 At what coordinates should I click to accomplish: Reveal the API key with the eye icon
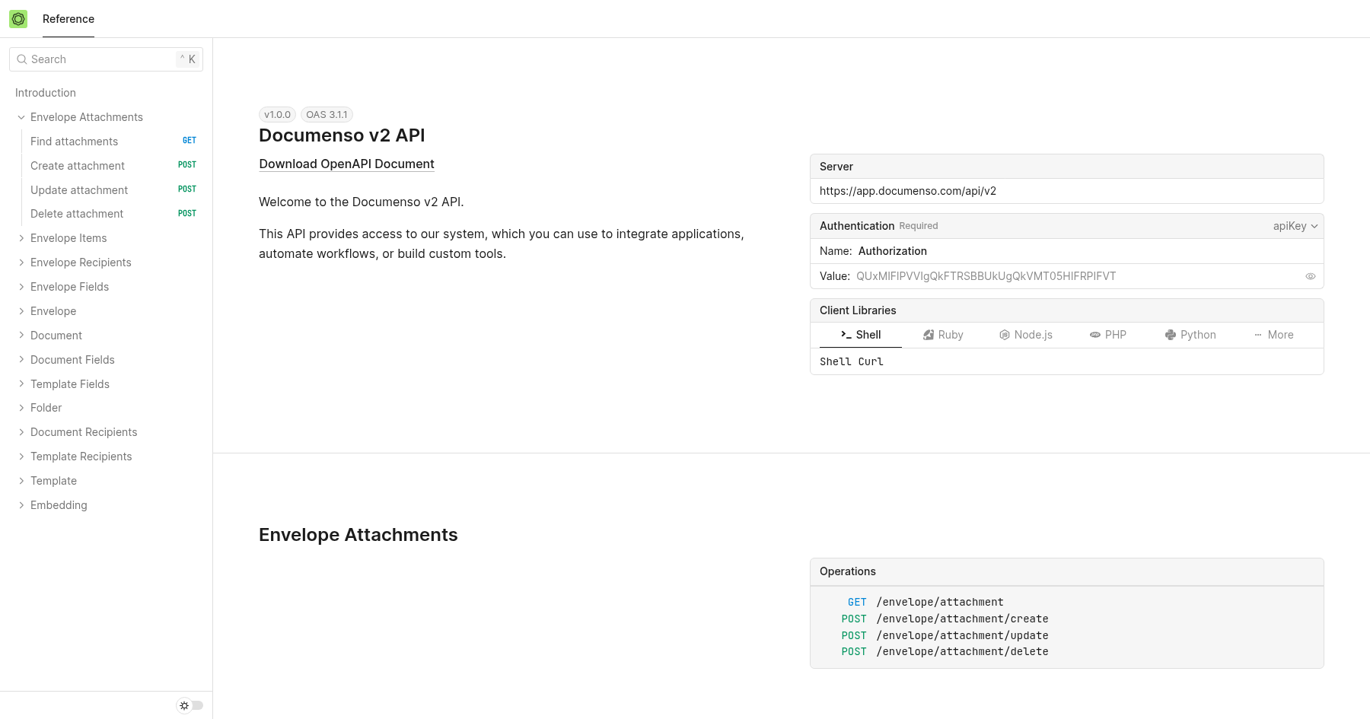[1311, 276]
